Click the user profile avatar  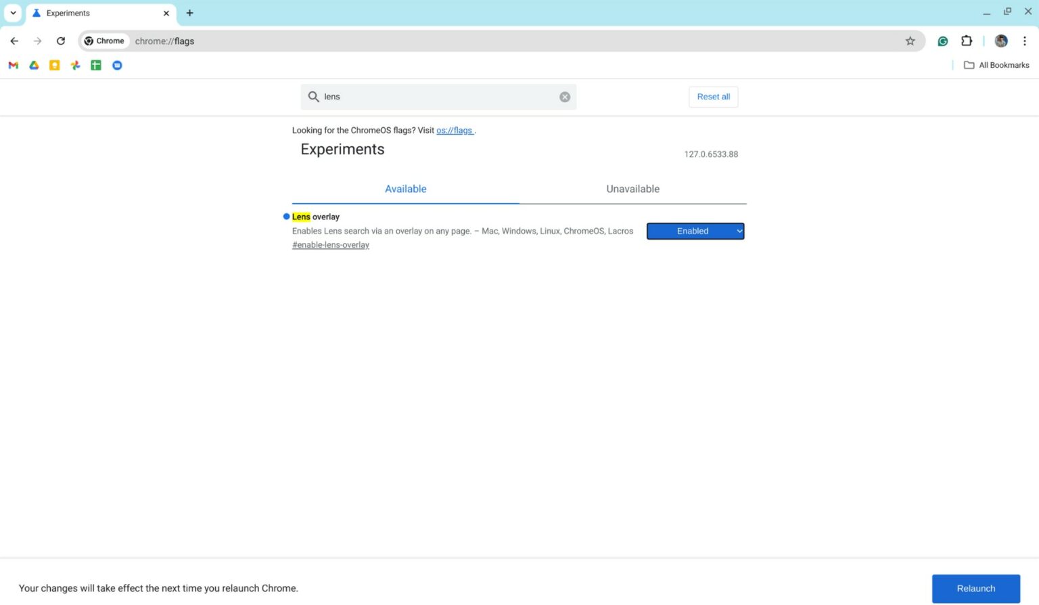1000,41
